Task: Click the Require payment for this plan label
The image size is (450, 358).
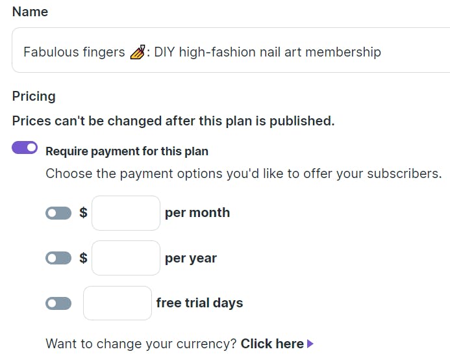Action: [127, 151]
